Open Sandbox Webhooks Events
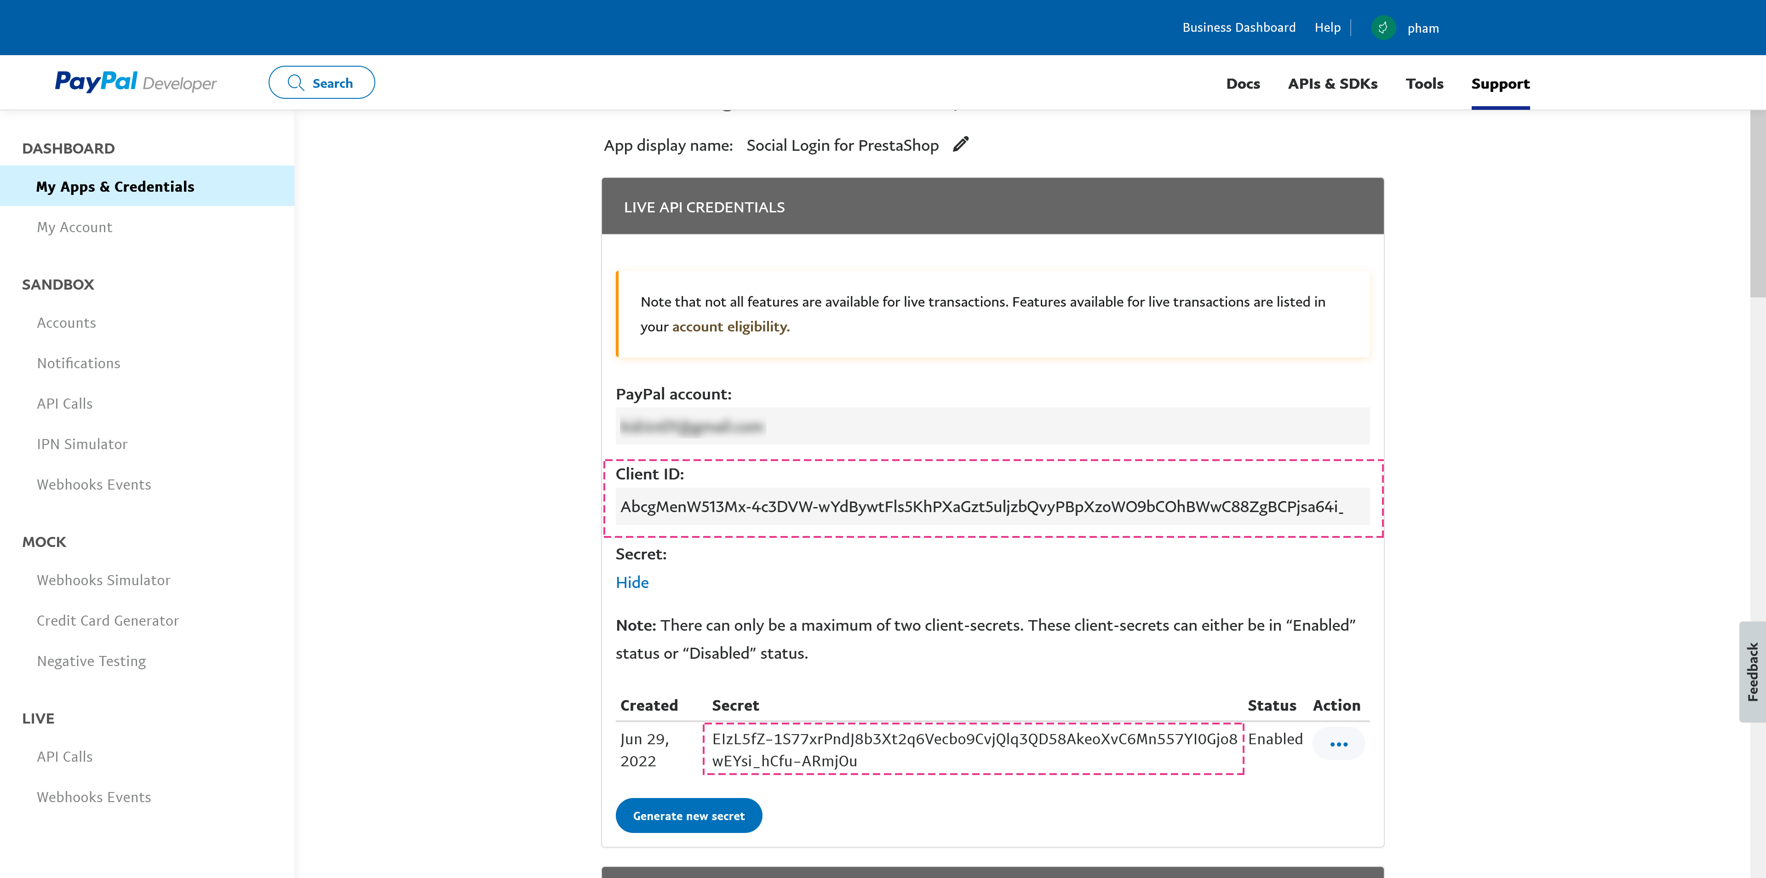1766x878 pixels. (x=94, y=484)
